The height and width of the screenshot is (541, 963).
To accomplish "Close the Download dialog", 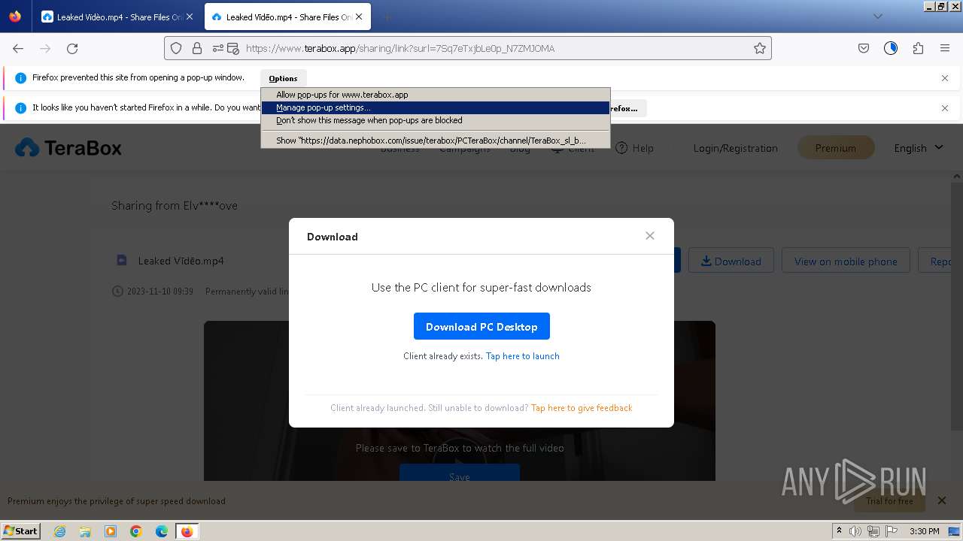I will (x=650, y=236).
